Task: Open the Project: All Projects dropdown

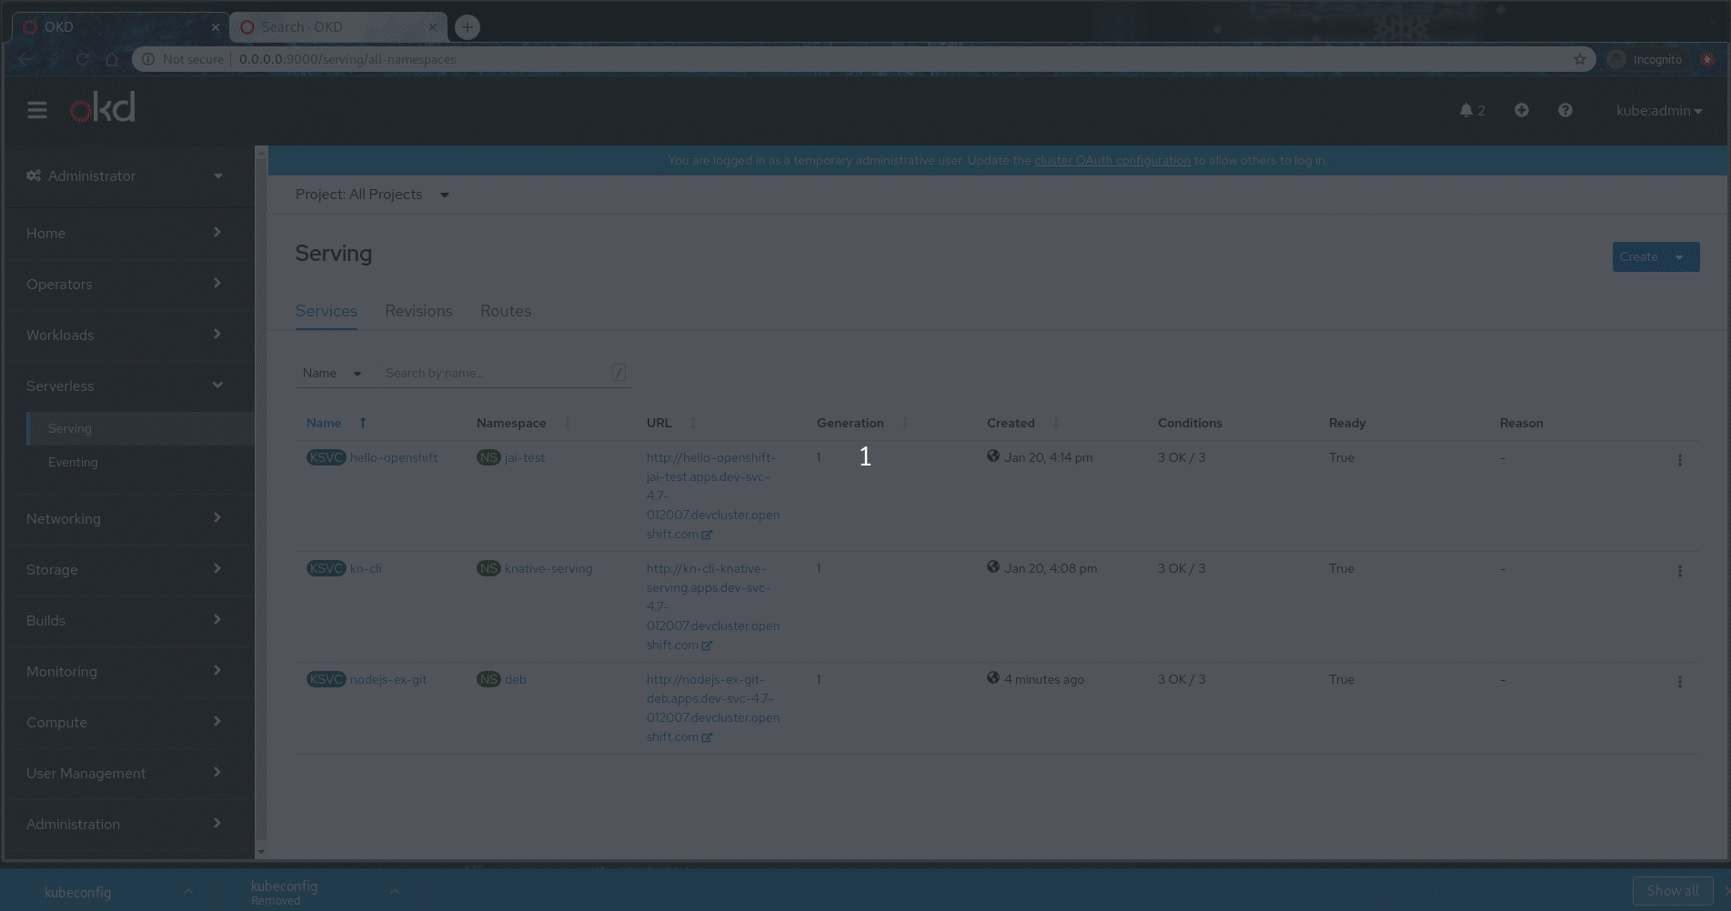Action: coord(372,195)
